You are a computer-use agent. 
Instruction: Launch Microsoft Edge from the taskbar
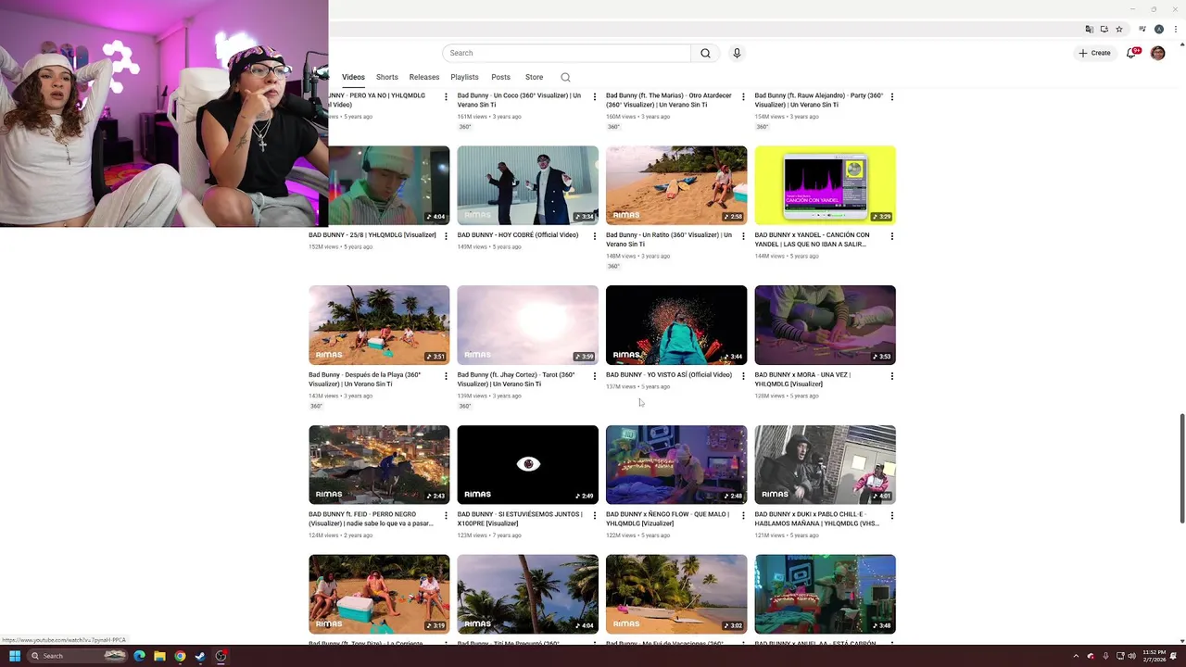click(x=139, y=656)
